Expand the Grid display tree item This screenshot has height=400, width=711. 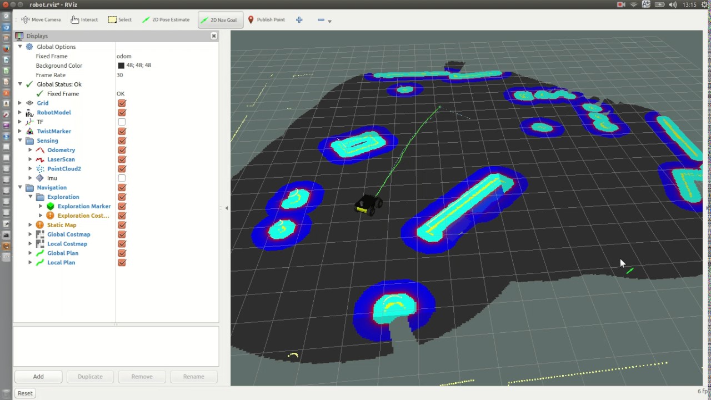(x=20, y=103)
